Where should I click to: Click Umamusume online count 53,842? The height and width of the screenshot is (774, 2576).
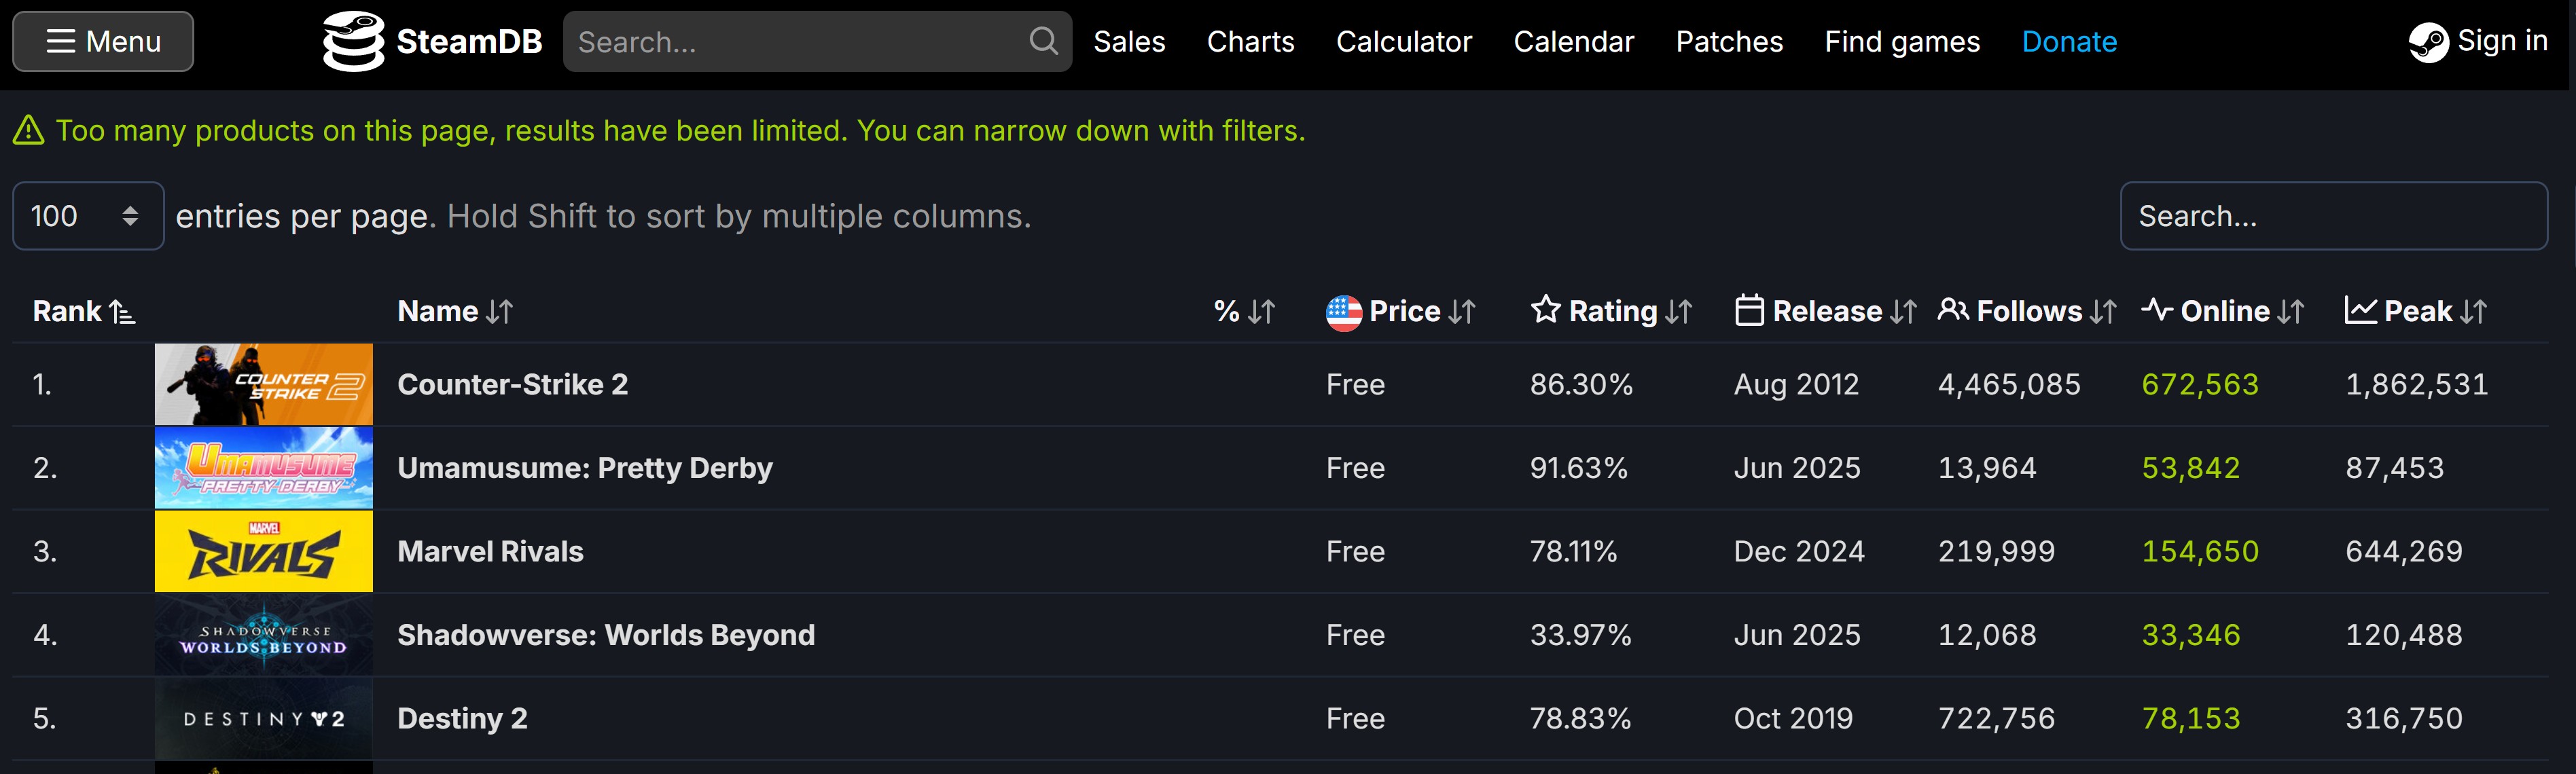pos(2190,468)
